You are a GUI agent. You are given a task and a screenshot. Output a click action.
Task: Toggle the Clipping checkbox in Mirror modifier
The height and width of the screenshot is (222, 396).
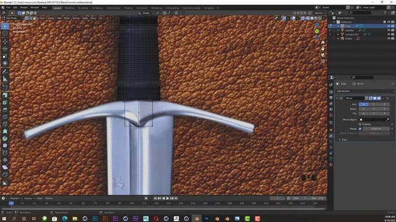coord(360,124)
